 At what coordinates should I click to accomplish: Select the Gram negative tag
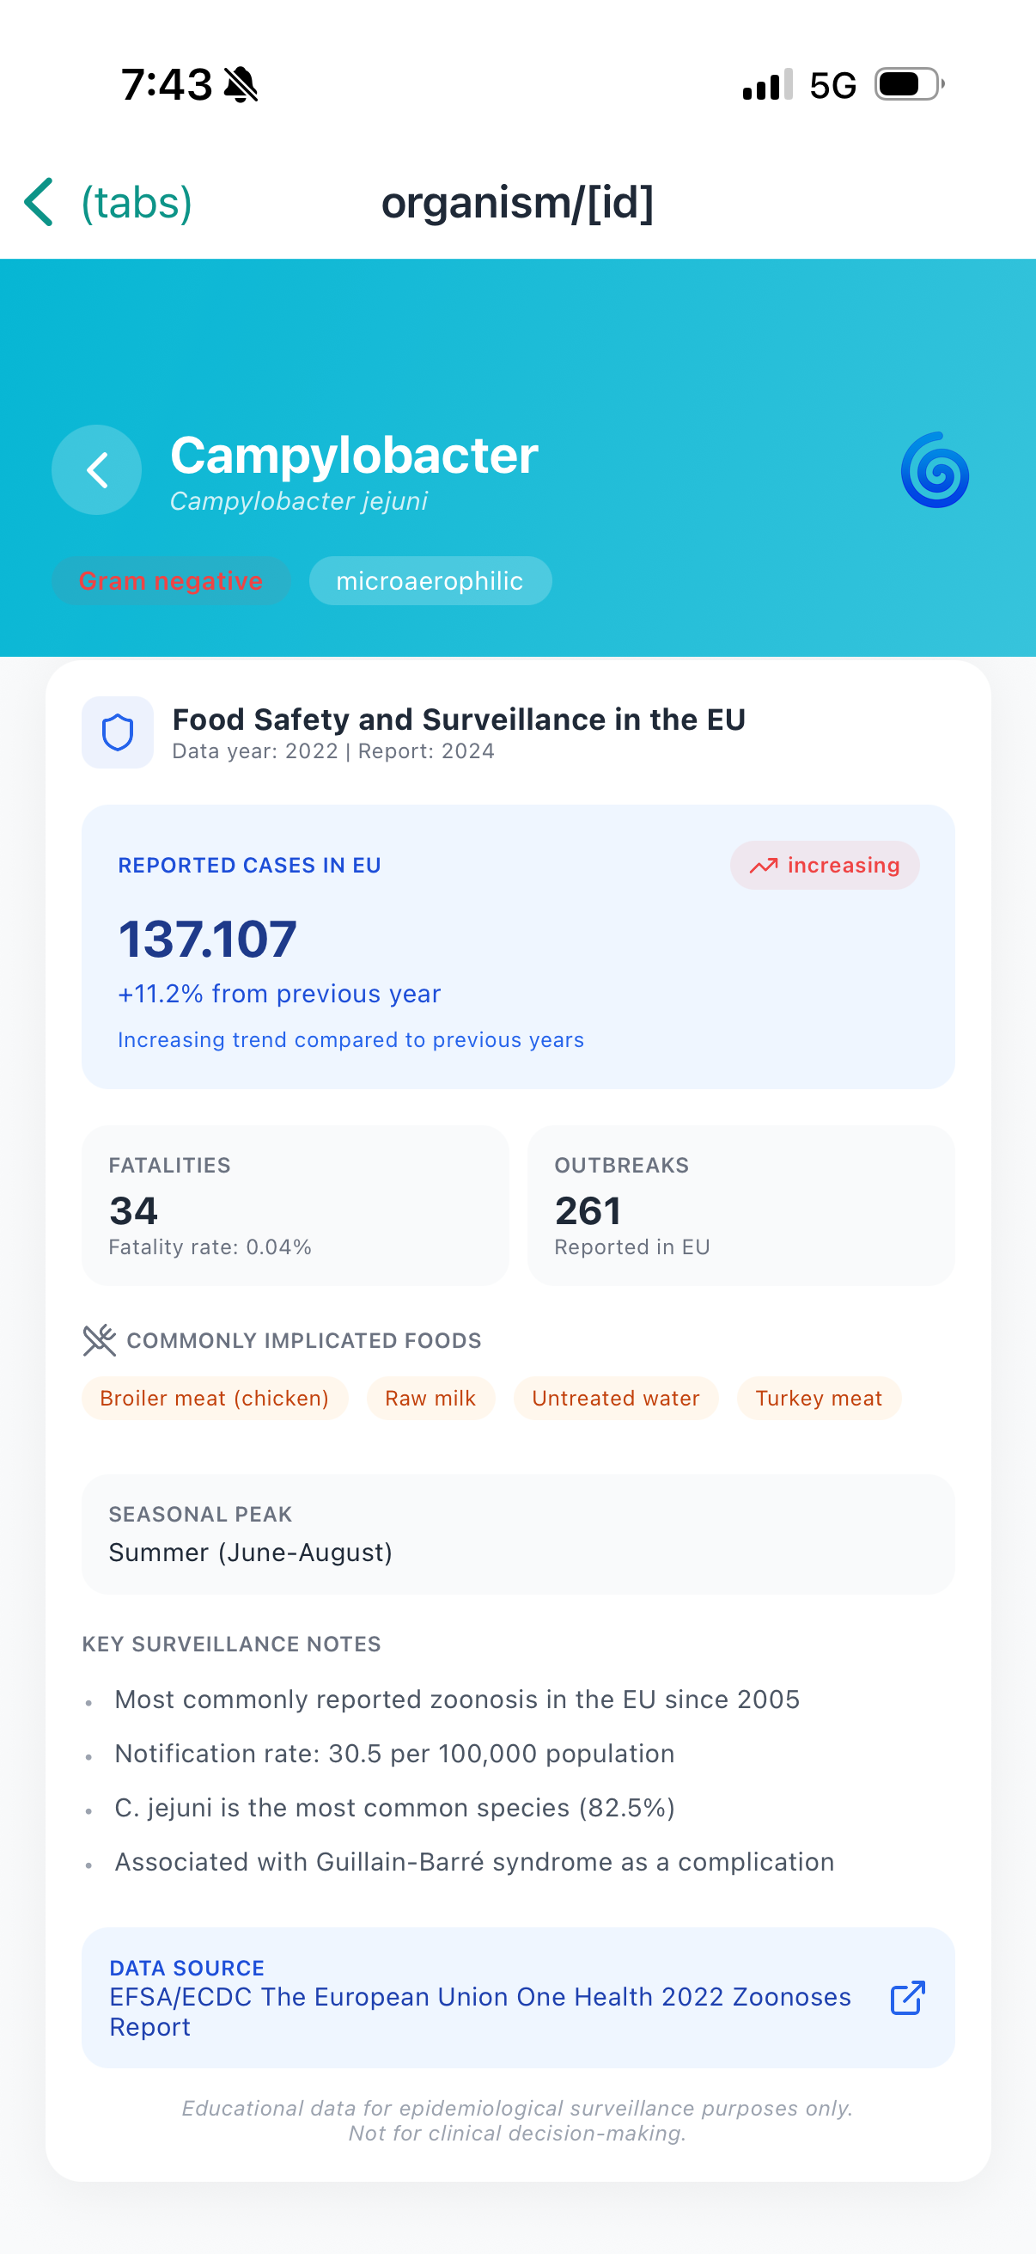tap(170, 581)
